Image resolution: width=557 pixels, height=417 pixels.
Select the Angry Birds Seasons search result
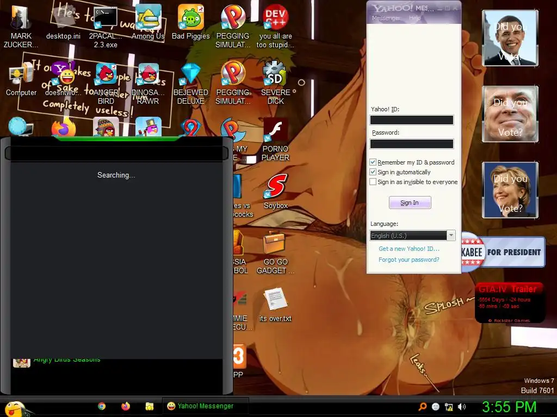pos(117,362)
